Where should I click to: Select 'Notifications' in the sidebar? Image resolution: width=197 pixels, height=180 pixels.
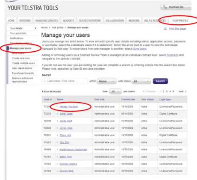pyautogui.click(x=17, y=38)
